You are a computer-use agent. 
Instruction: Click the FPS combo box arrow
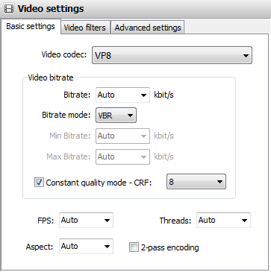[x=107, y=221]
